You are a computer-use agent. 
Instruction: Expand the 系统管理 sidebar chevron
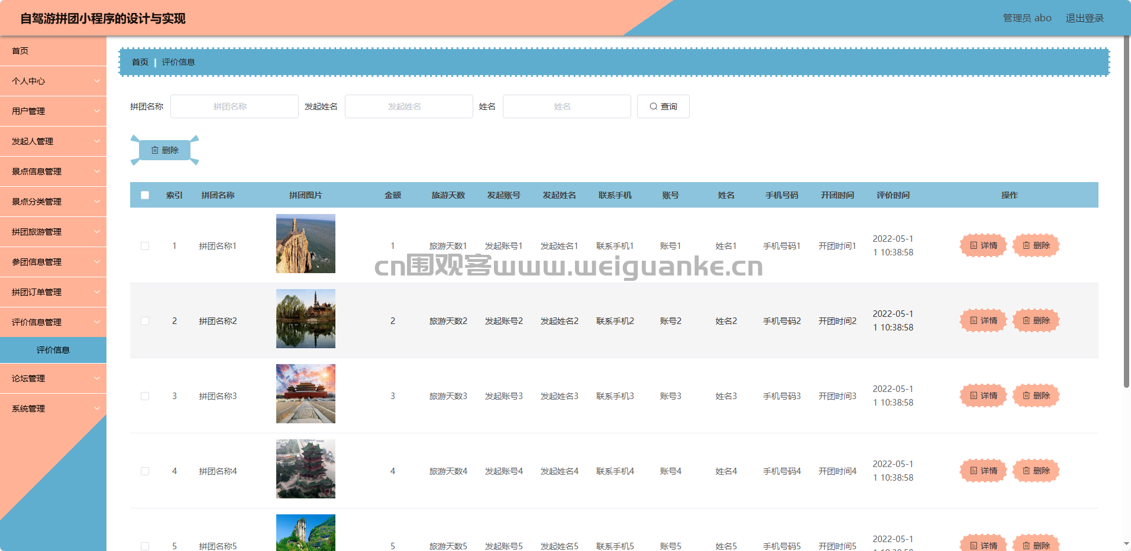pos(97,409)
